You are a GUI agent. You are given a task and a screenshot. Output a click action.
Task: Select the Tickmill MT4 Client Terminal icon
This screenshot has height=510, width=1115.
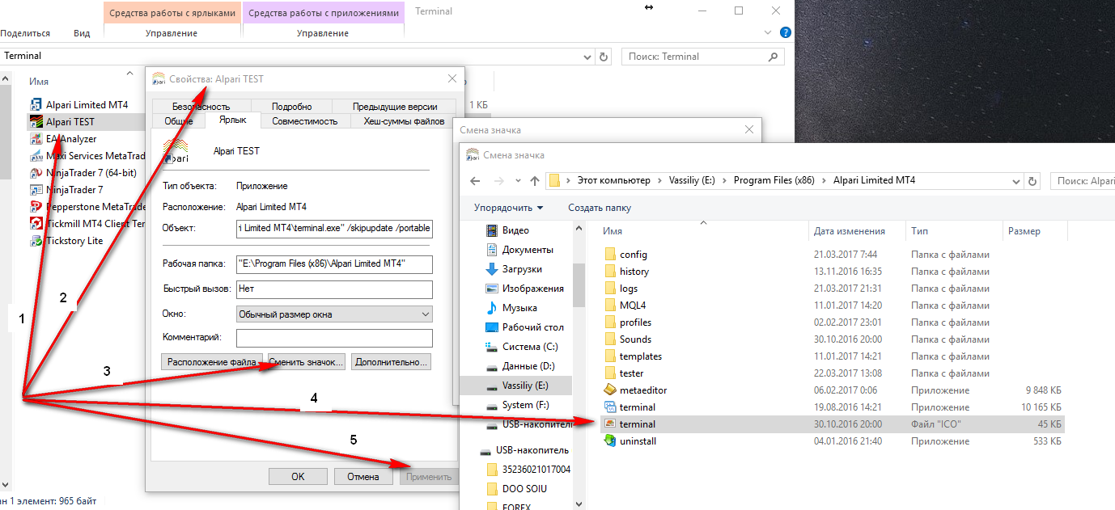point(36,224)
